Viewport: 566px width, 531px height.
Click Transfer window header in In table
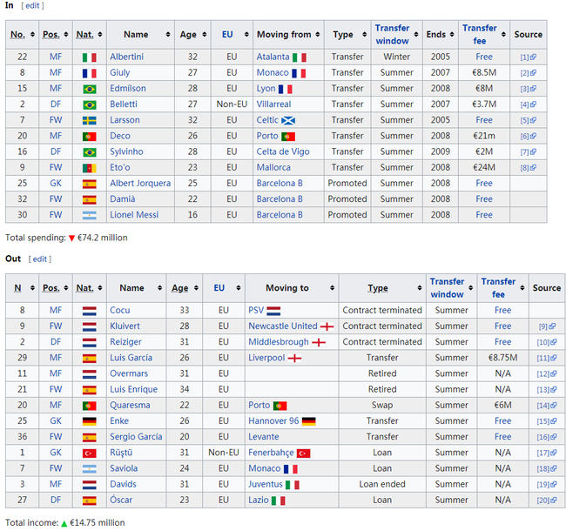coord(392,34)
